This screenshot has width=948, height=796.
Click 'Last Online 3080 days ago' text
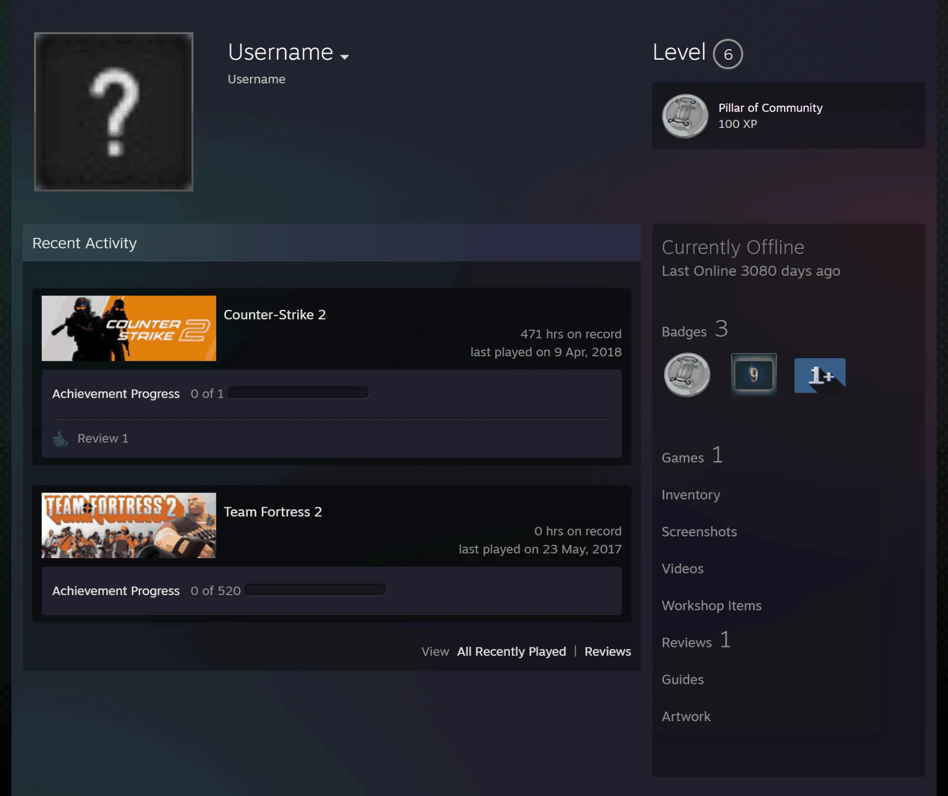coord(751,271)
